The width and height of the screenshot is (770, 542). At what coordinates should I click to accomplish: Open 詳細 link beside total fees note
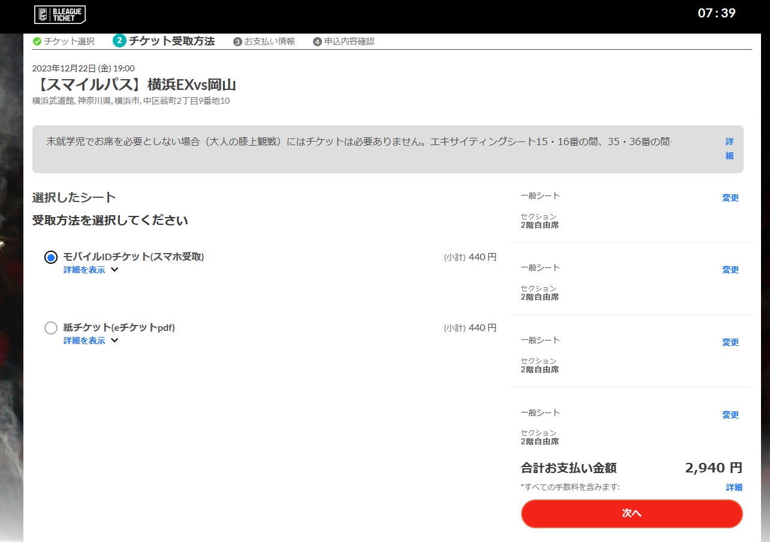(733, 487)
